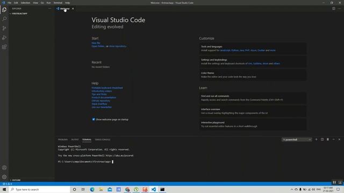Click the Cortana circle icon on taskbar
The width and height of the screenshot is (344, 193).
(74, 189)
